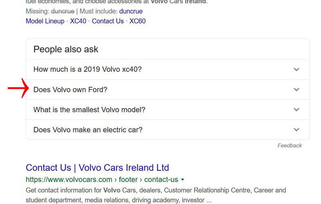
Task: Click the question text "Does Volvo own Ford?"
Action: pos(70,89)
